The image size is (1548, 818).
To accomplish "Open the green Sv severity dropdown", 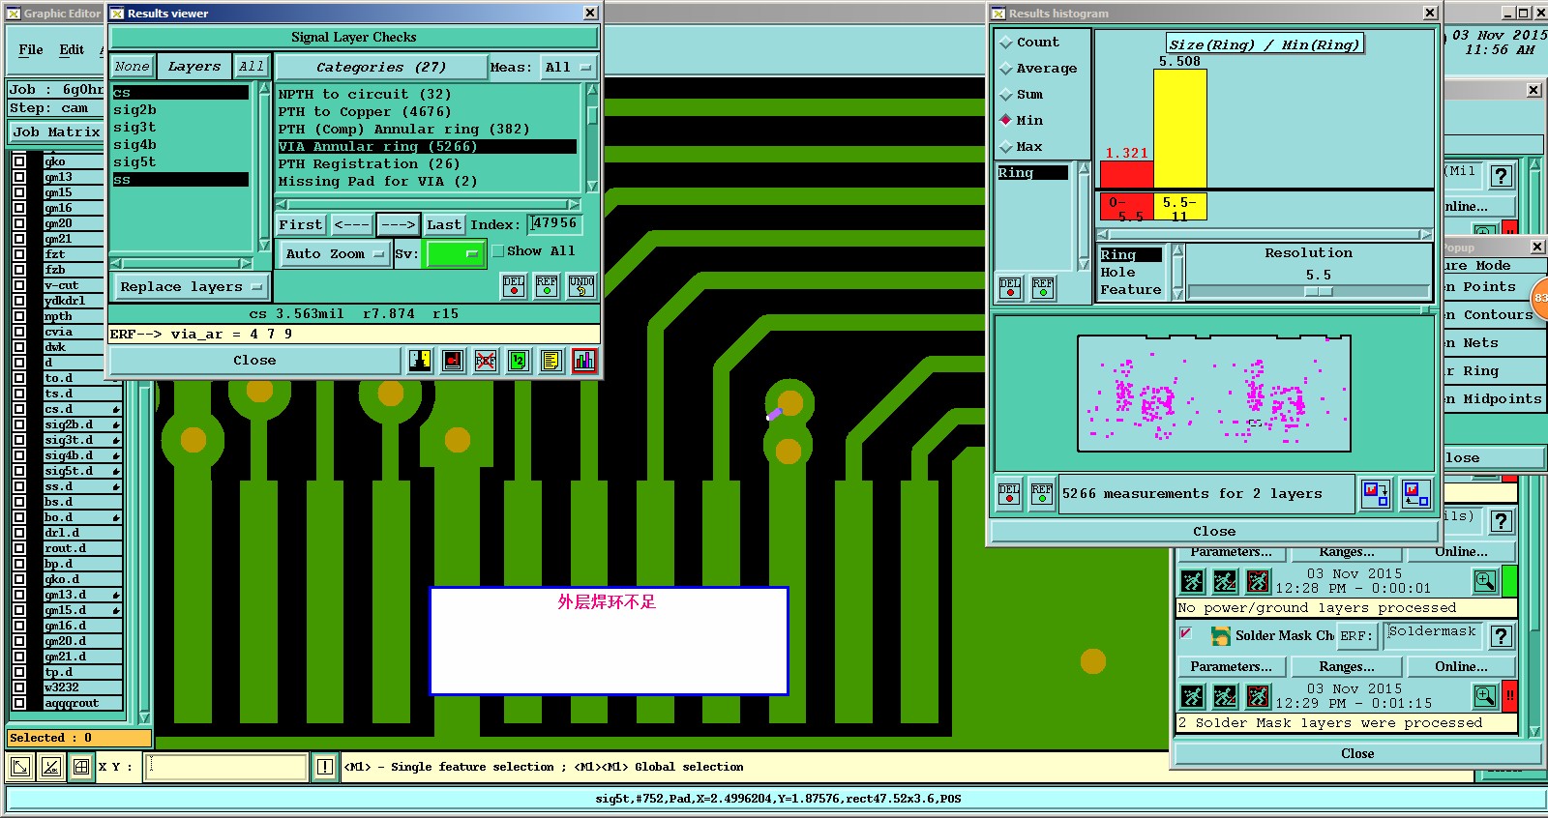I will tap(456, 254).
